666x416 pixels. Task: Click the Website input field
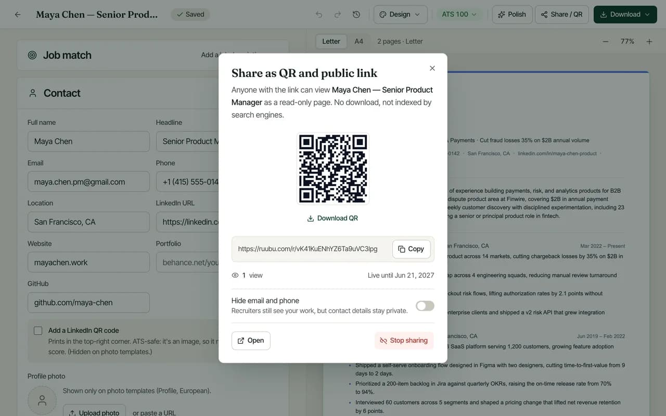[x=88, y=263]
